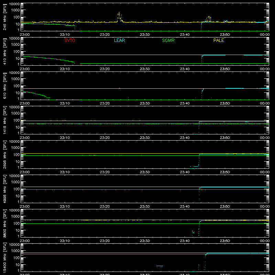This screenshot has height=275, width=275.
Task: Select the 4995 MHz [SFU] axis title
Action: (4, 189)
